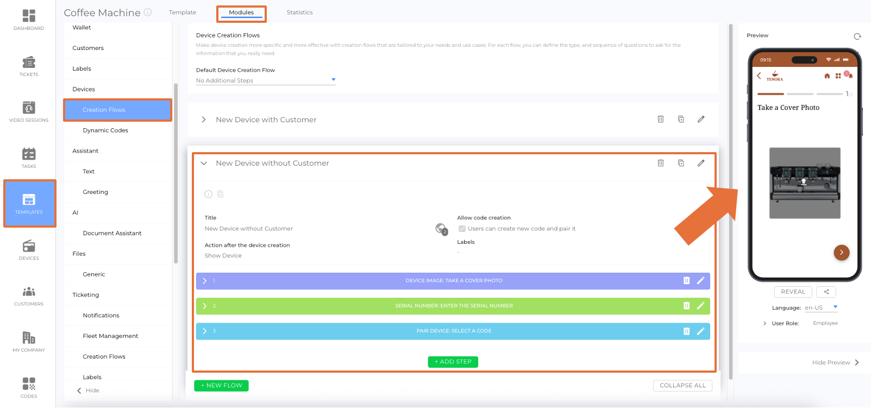
Task: Toggle Users can create new code checkbox
Action: click(462, 229)
